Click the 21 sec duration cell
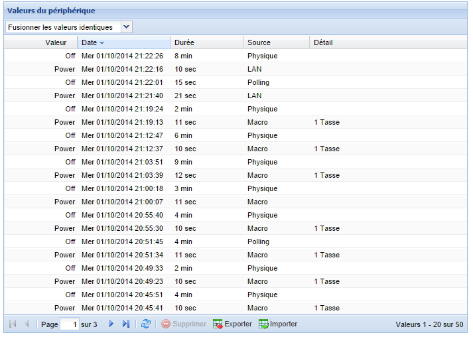Image resolution: width=473 pixels, height=337 pixels. click(185, 96)
